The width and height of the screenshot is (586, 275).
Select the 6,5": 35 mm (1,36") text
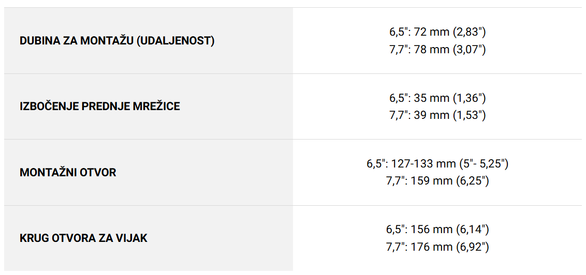click(437, 98)
